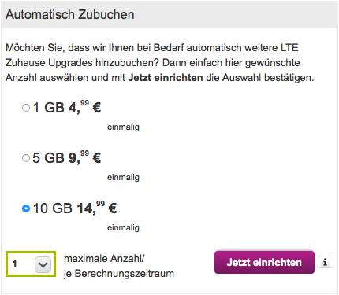The width and height of the screenshot is (339, 295).
Task: Click the 9,99 € price
Action: click(x=84, y=157)
